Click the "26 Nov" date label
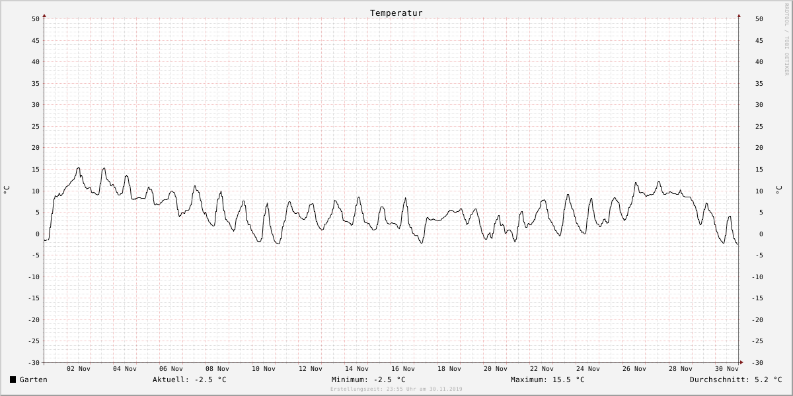 (634, 369)
